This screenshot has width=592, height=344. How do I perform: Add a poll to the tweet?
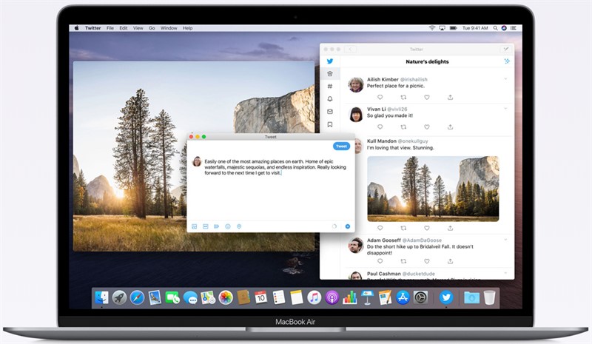(216, 226)
